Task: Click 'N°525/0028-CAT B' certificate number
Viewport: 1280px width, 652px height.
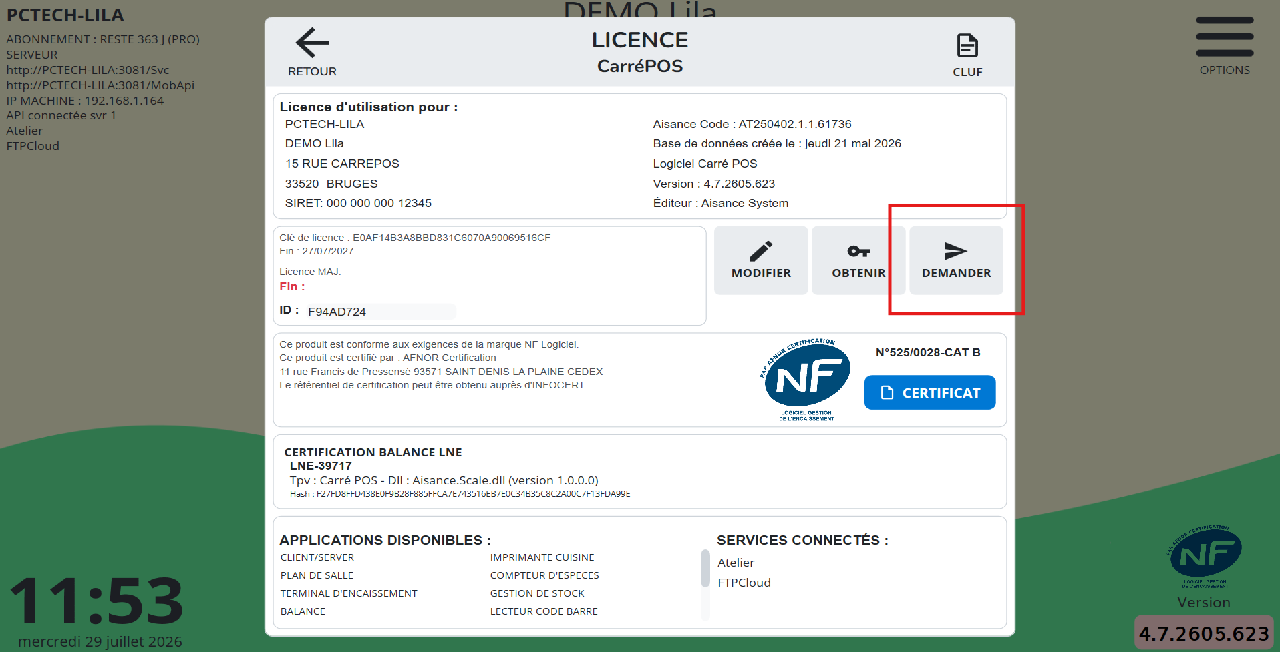Action: point(928,352)
